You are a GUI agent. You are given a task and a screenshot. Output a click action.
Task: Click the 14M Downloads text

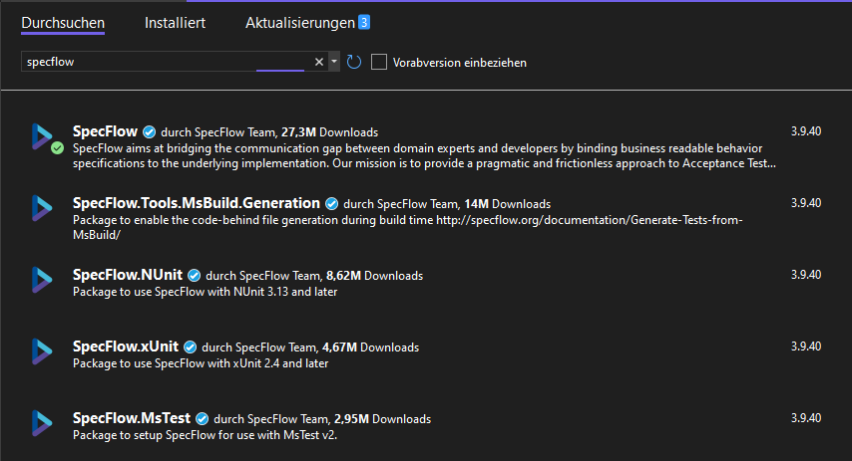508,204
